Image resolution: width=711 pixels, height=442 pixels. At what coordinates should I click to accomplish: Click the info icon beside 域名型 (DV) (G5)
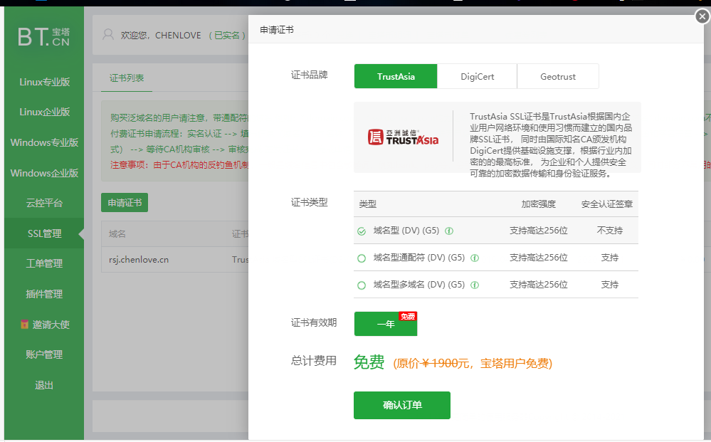click(x=449, y=231)
